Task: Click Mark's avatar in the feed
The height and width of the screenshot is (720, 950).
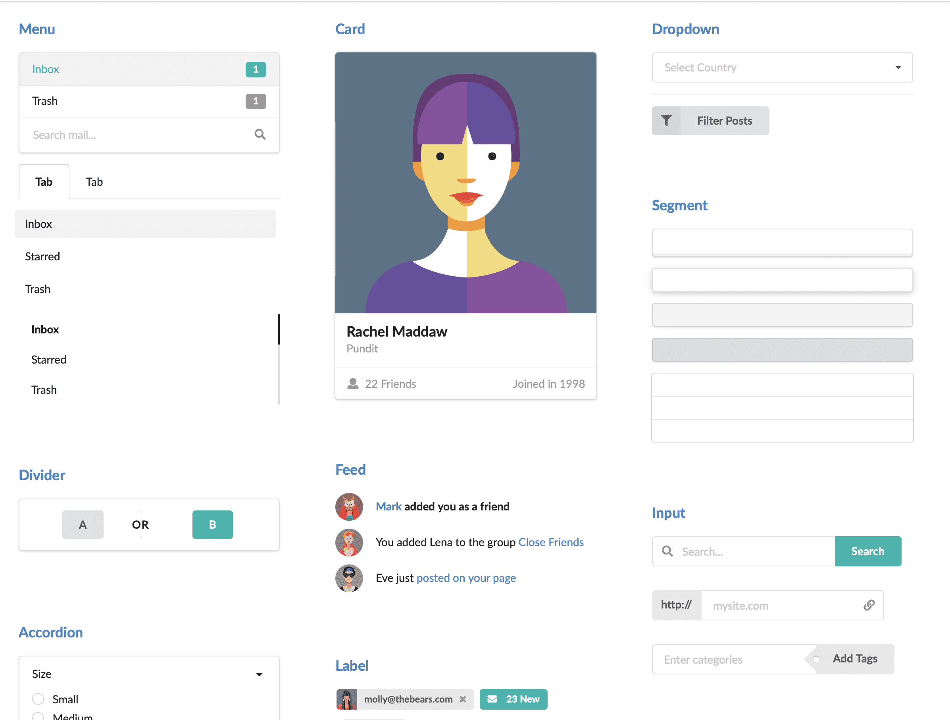Action: (349, 506)
